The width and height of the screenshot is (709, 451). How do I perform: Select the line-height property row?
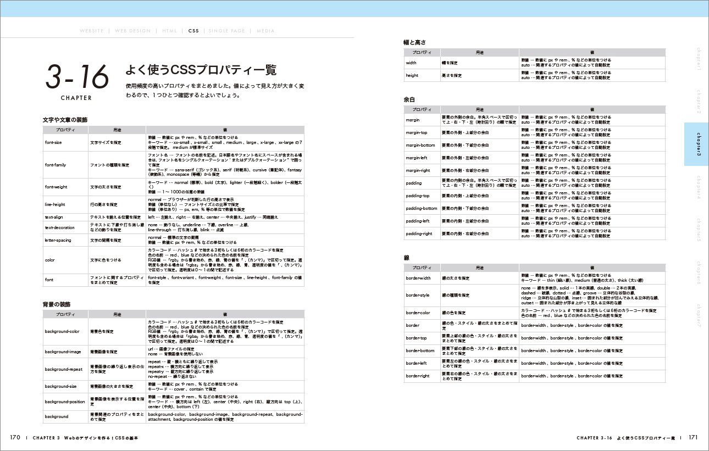(55, 204)
